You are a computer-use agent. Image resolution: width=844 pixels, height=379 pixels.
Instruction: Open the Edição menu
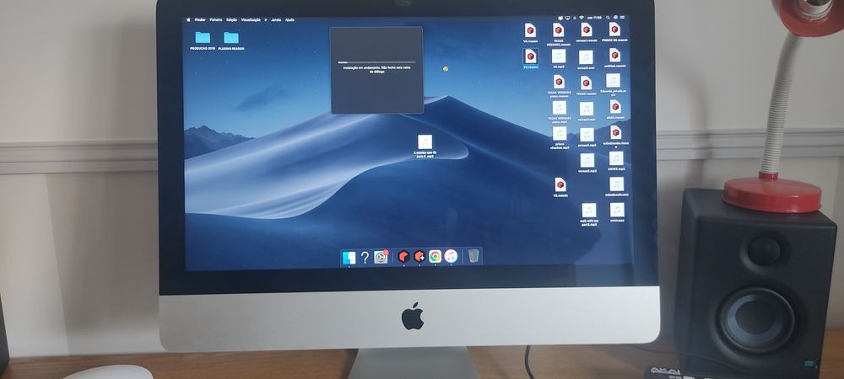tap(231, 20)
